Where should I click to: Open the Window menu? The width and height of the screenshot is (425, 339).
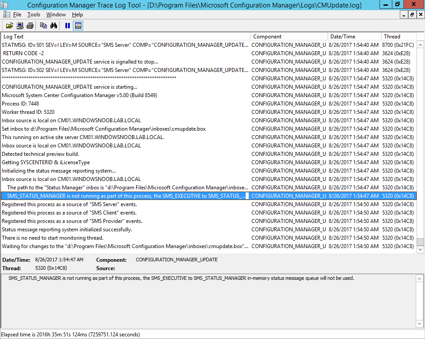coord(56,15)
